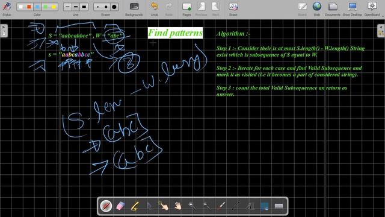The height and width of the screenshot is (217, 385).
Task: Select the blue pen color
Action: (x=37, y=7)
